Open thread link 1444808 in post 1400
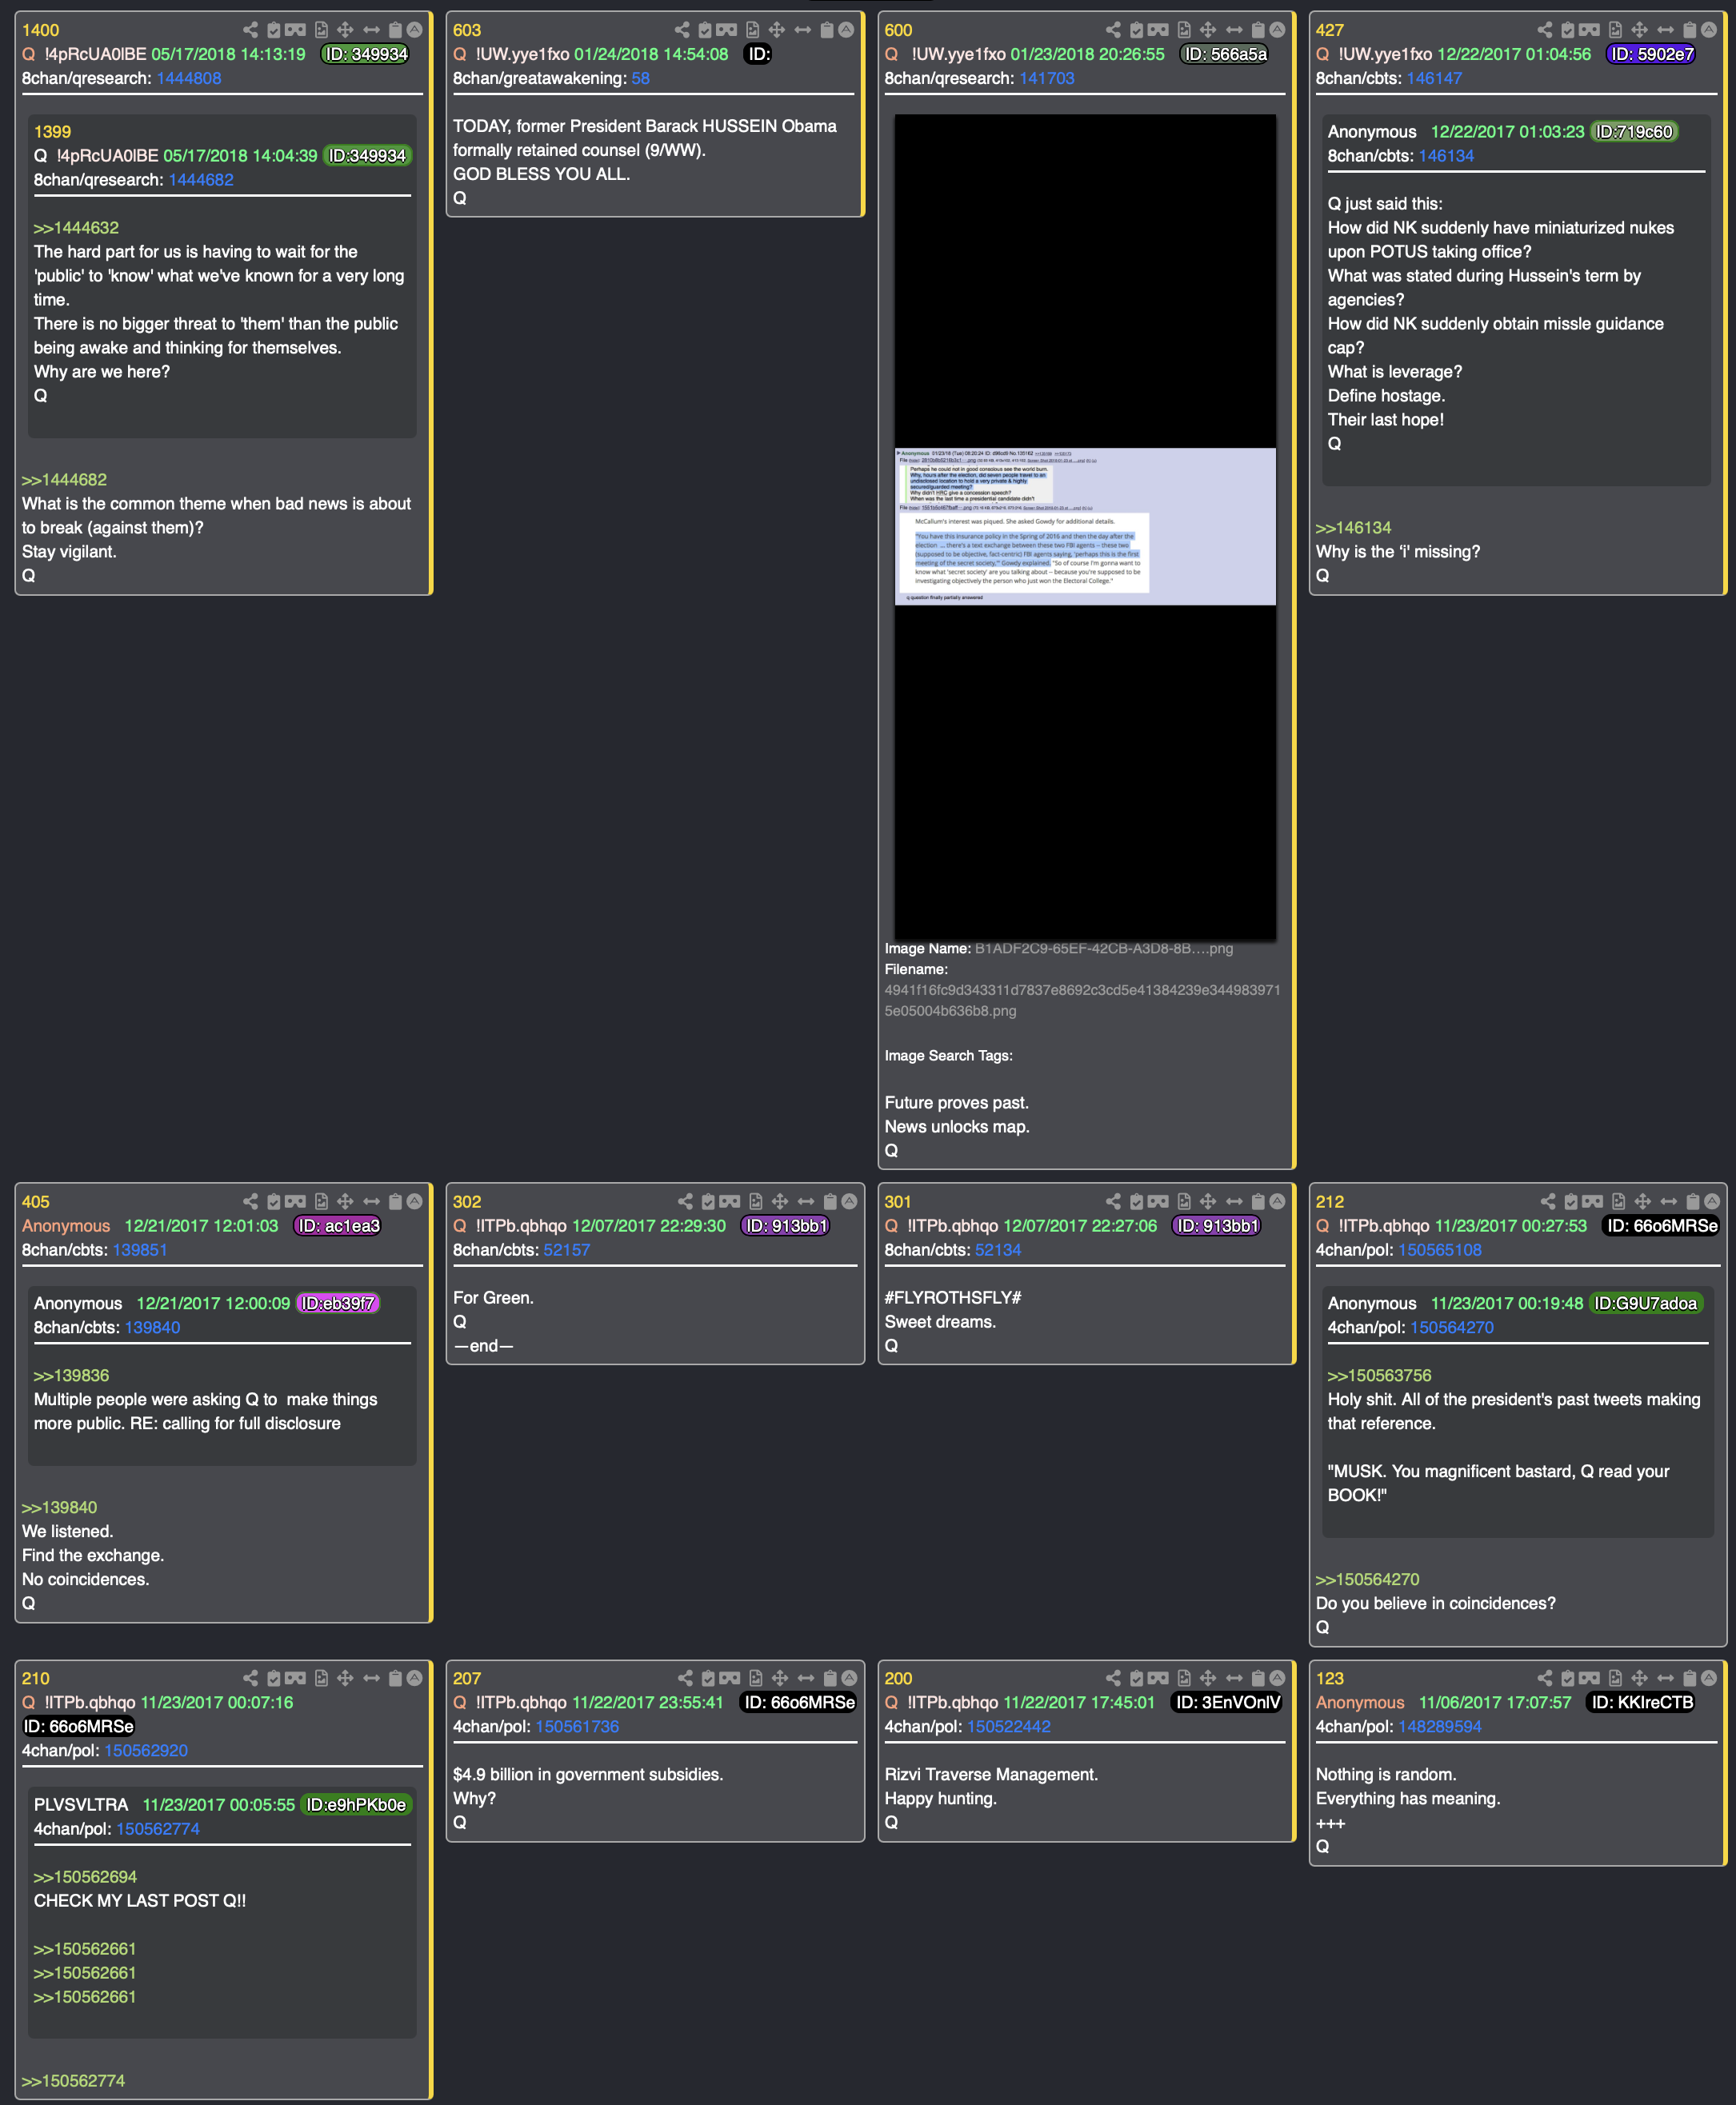 coord(189,78)
